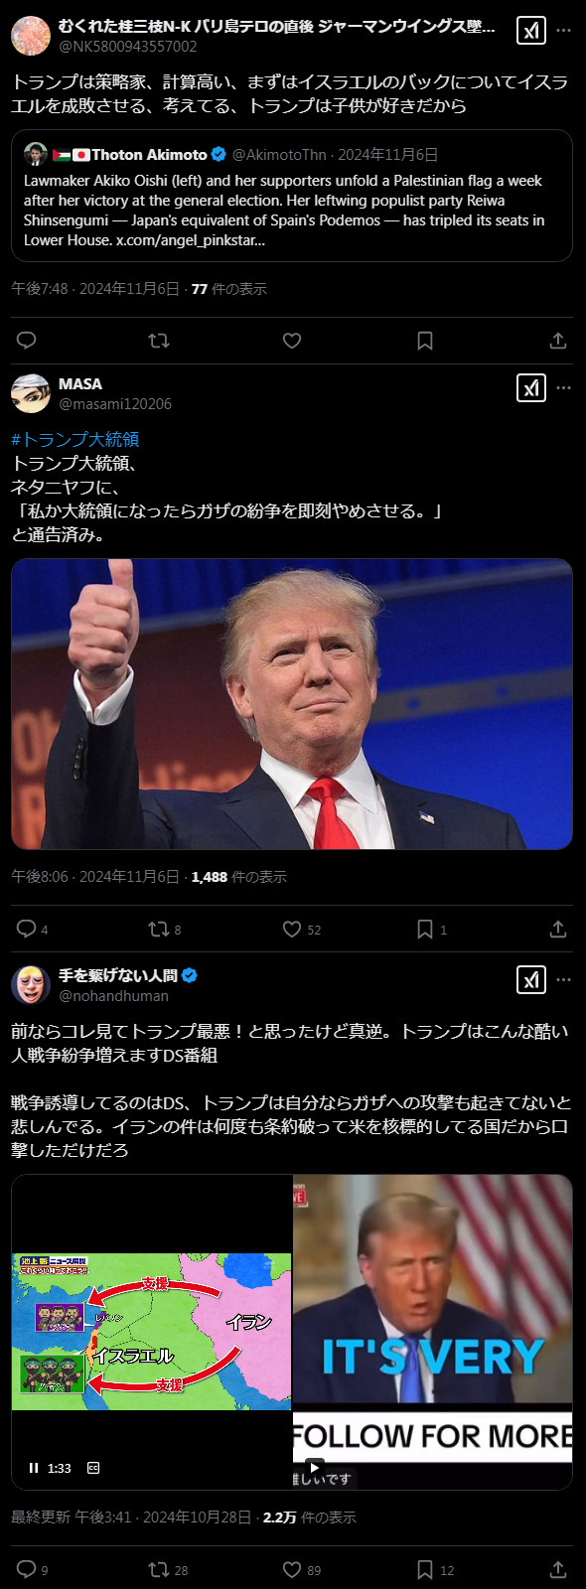Image resolution: width=586 pixels, height=1589 pixels.
Task: Click the Grok icon on 手を繋げない人間's post
Action: [x=531, y=979]
